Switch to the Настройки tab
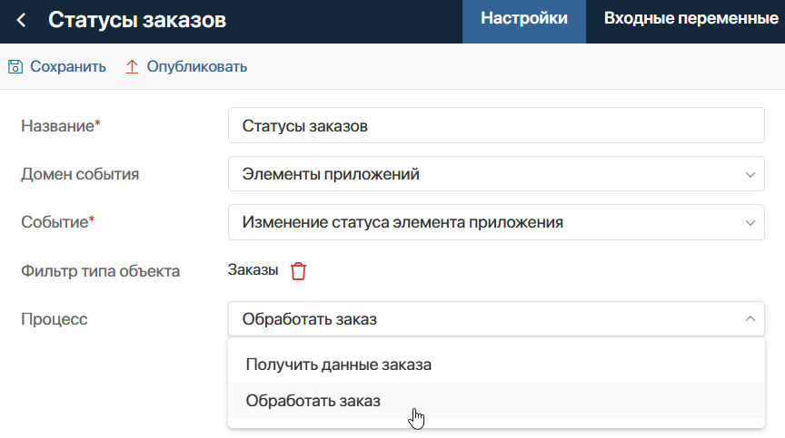 (x=523, y=22)
